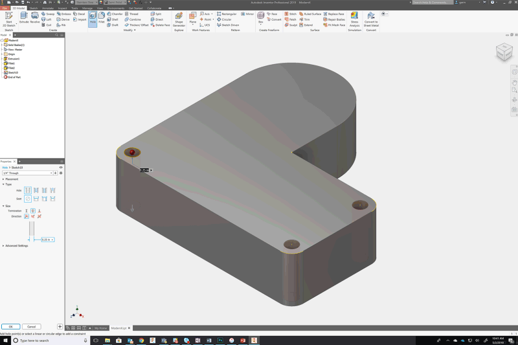Select the Thread tool
The image size is (518, 345).
pyautogui.click(x=131, y=14)
